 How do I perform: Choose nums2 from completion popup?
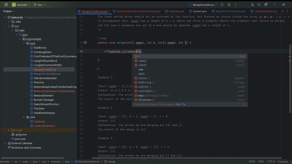point(190,65)
